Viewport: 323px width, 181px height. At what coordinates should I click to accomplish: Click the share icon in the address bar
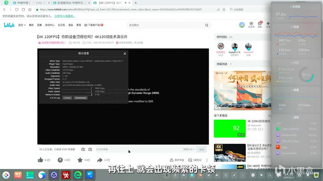click(x=218, y=9)
